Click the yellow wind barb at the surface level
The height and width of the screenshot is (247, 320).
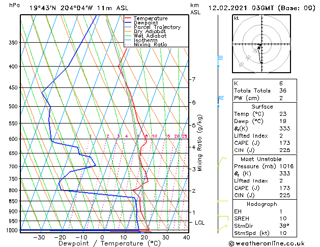click(x=222, y=228)
